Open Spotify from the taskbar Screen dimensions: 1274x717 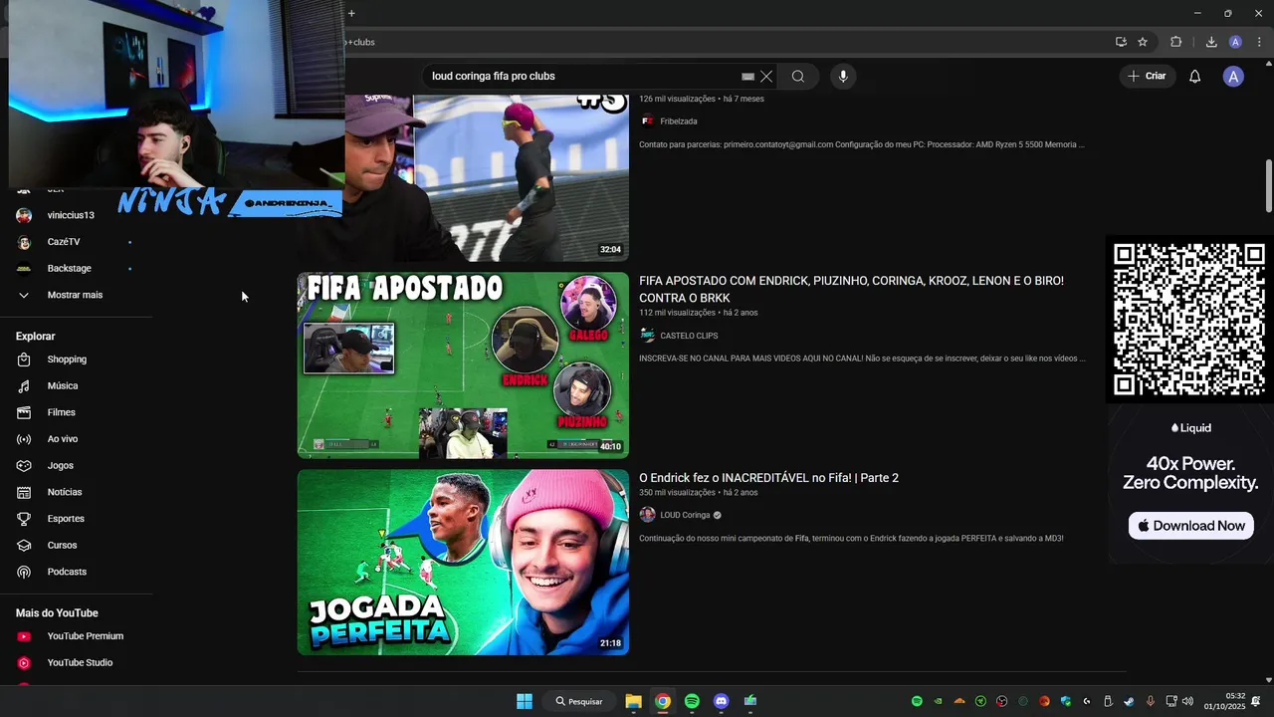692,701
